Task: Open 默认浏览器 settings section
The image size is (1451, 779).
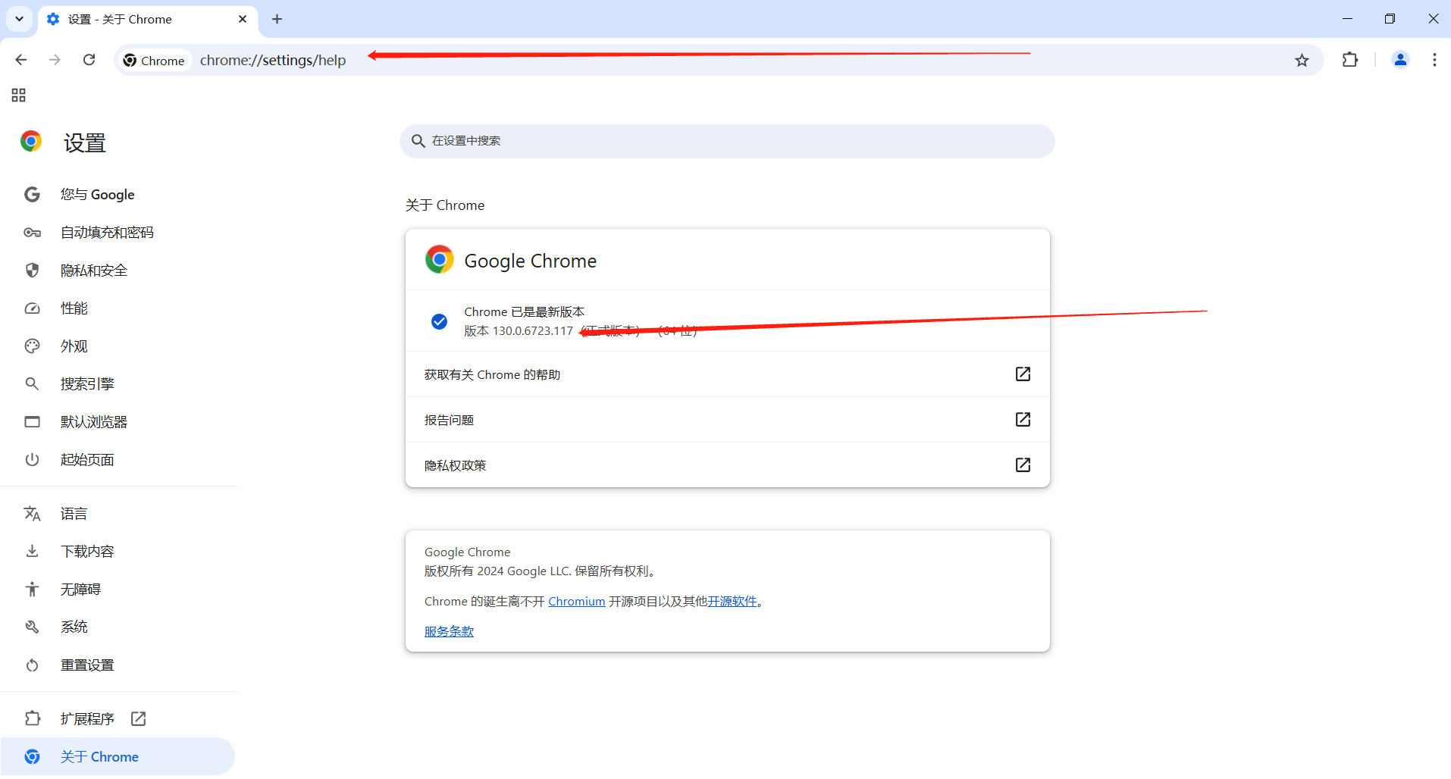Action: 118,422
